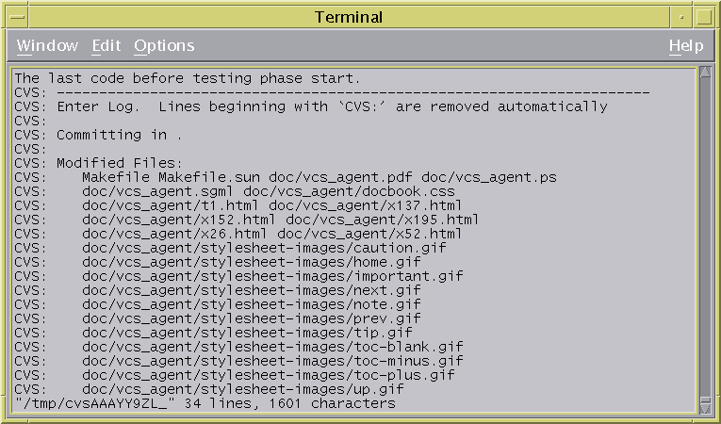Click doc/vcs_agent/docbook.css text
This screenshot has height=424, width=721.
click(349, 192)
